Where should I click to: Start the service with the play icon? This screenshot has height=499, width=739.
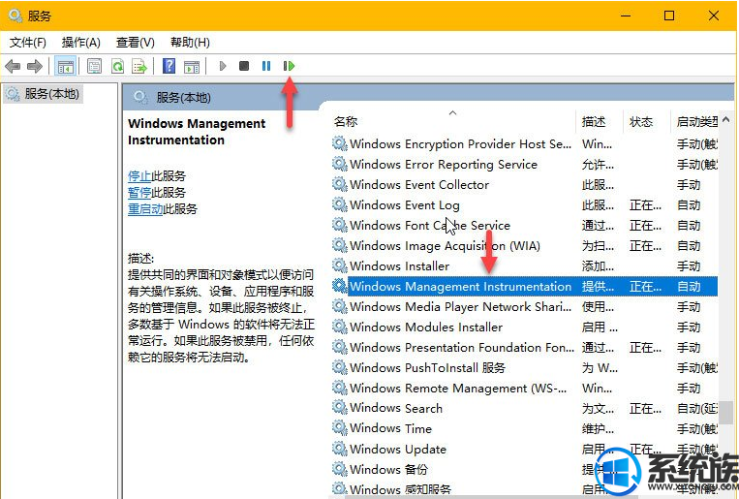[x=223, y=66]
